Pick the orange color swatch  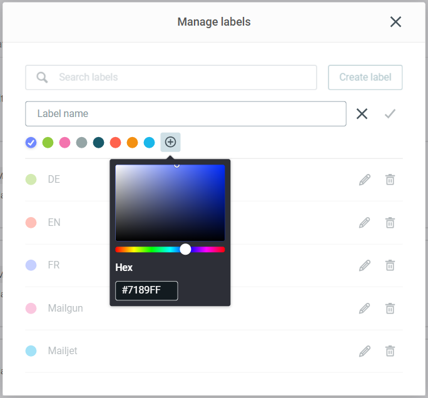coord(132,143)
